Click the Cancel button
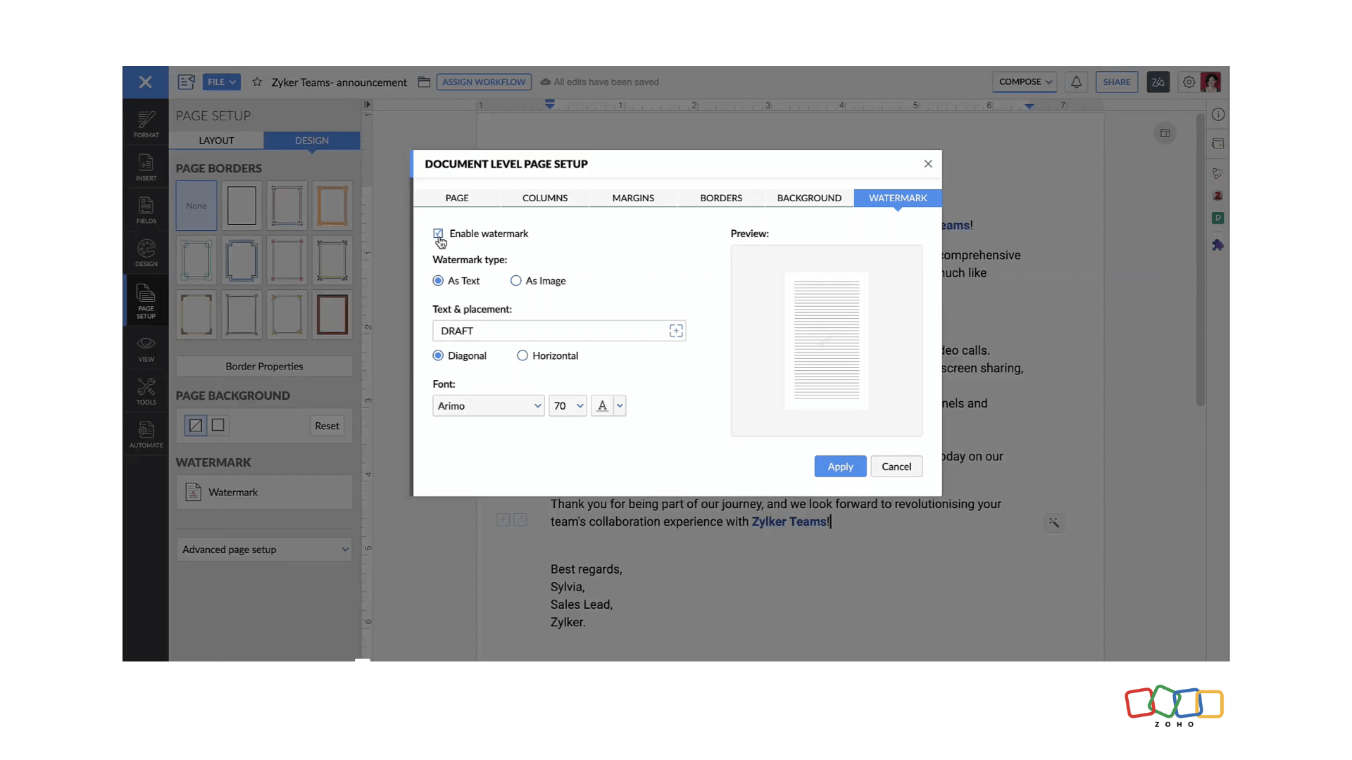The height and width of the screenshot is (760, 1352). tap(896, 467)
